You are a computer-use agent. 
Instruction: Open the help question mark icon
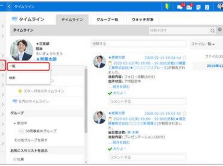[x=220, y=29]
